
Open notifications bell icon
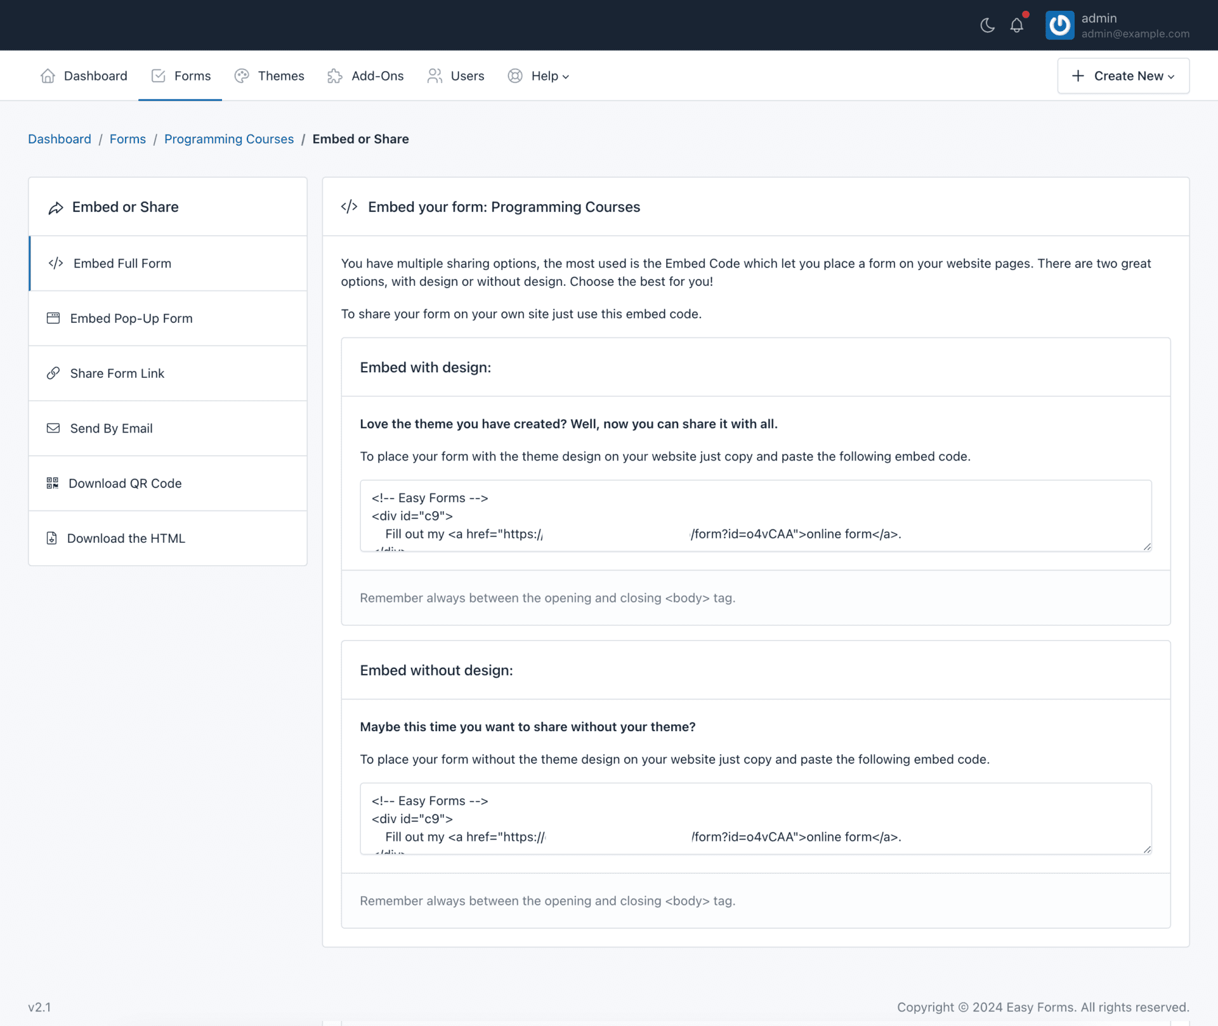point(1016,25)
